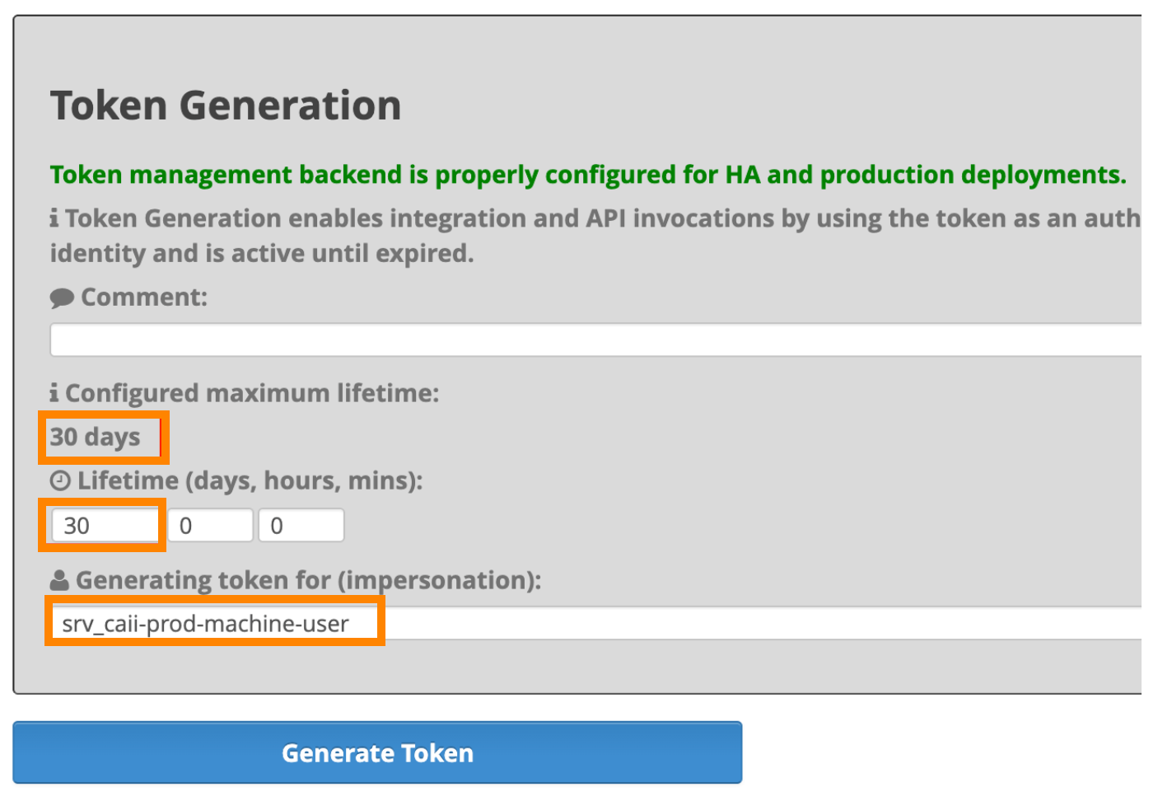This screenshot has width=1158, height=801.
Task: Focus the Comment text field
Action: pyautogui.click(x=593, y=340)
